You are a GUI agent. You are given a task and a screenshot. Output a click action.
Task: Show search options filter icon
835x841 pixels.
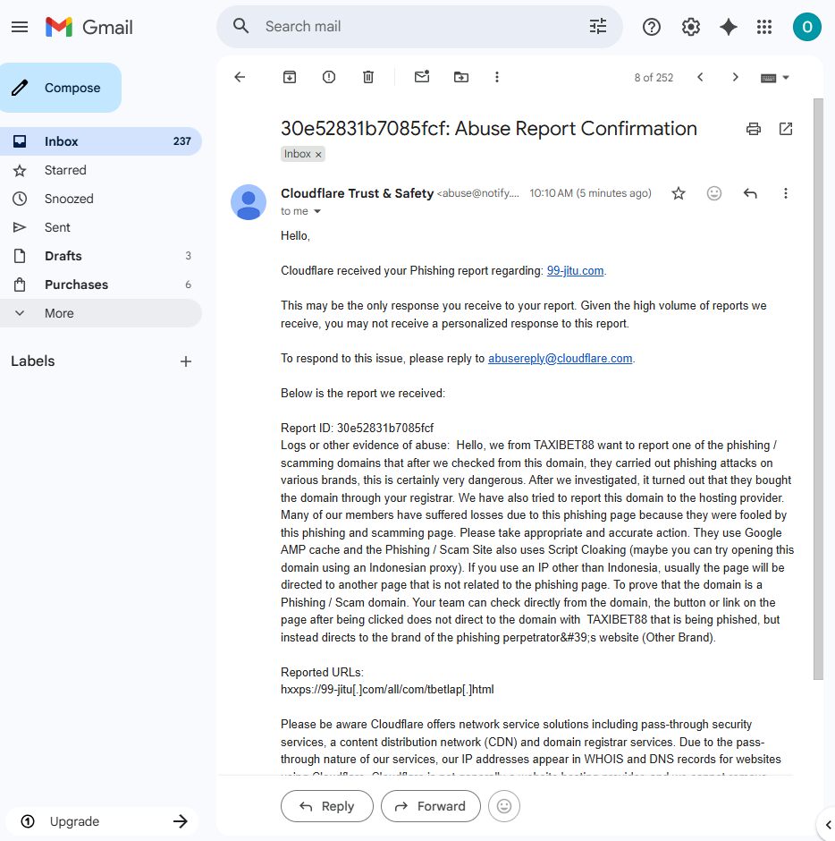coord(597,26)
